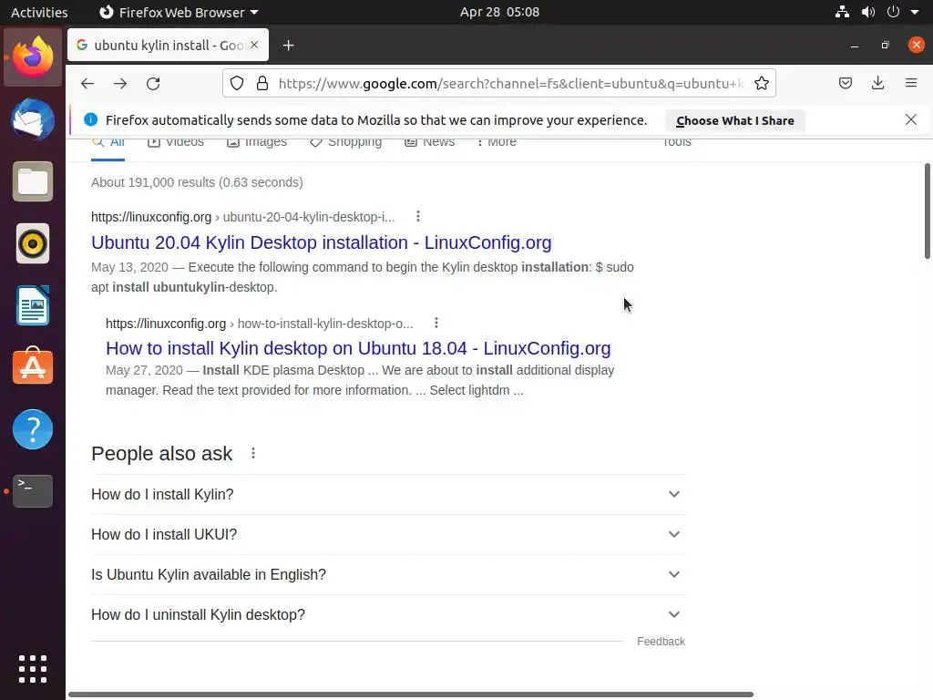This screenshot has width=933, height=700.
Task: Switch to the Videos search tab
Action: click(176, 143)
